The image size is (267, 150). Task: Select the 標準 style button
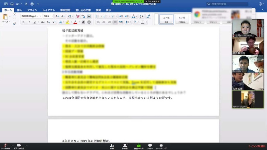pos(166,19)
